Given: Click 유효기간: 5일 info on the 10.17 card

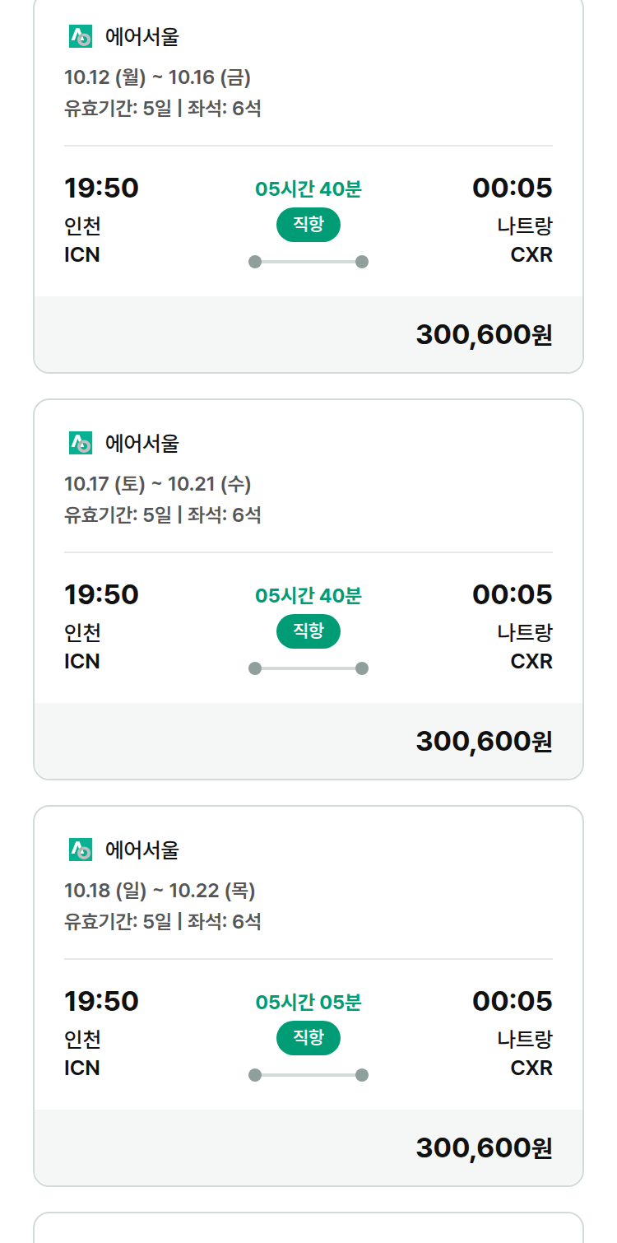Looking at the screenshot, I should [117, 515].
